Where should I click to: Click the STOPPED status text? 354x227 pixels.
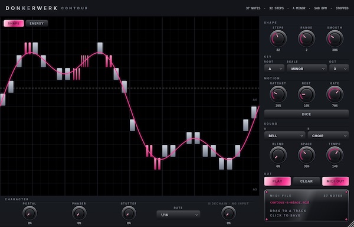[x=342, y=8]
